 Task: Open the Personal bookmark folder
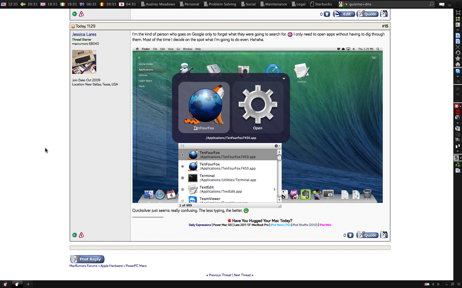tap(189, 4)
